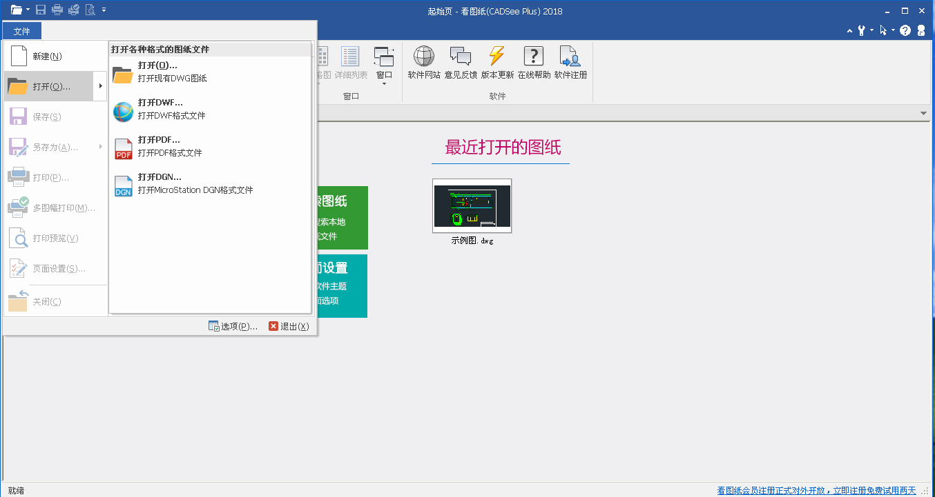935x497 pixels.
Task: Select the Save icon in quick access toolbar
Action: pos(40,10)
